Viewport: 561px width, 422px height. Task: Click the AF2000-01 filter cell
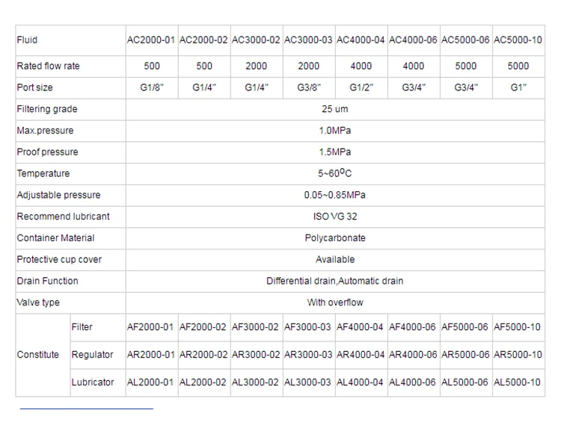tap(152, 327)
